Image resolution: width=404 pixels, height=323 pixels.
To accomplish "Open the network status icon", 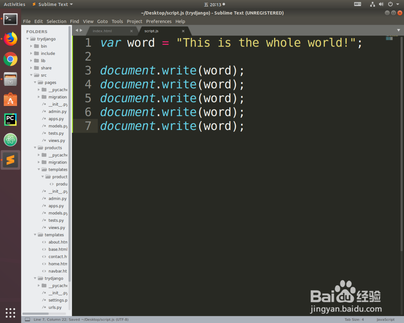I will click(372, 4).
